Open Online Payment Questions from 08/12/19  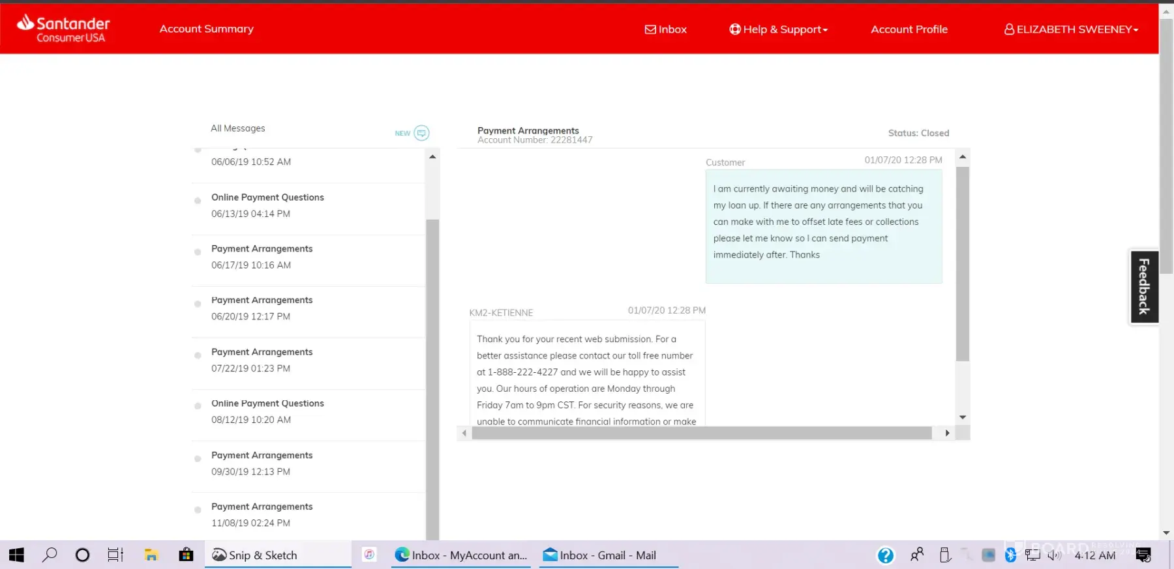(267, 411)
